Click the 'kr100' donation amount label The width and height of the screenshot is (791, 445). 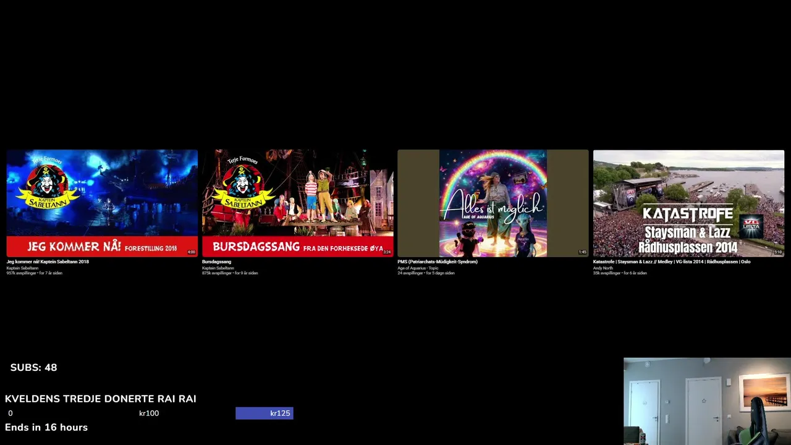click(149, 413)
